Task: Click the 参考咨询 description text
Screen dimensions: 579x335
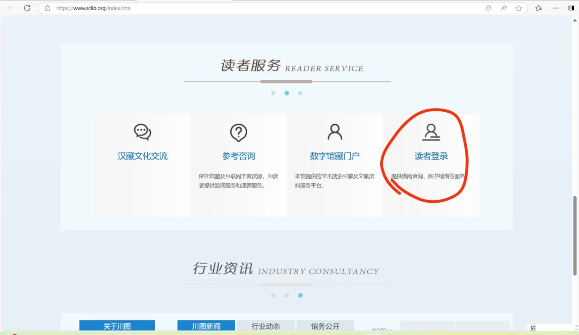Action: (x=238, y=181)
